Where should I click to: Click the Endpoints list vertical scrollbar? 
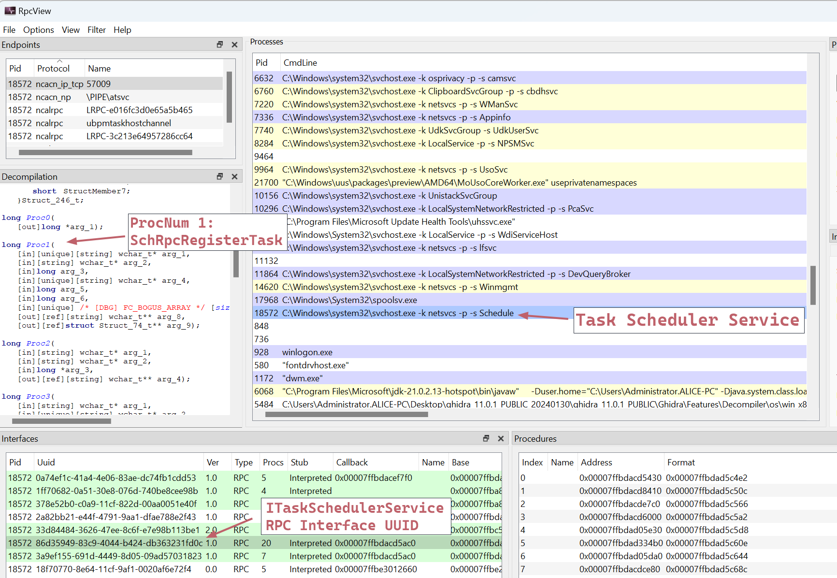(x=229, y=97)
